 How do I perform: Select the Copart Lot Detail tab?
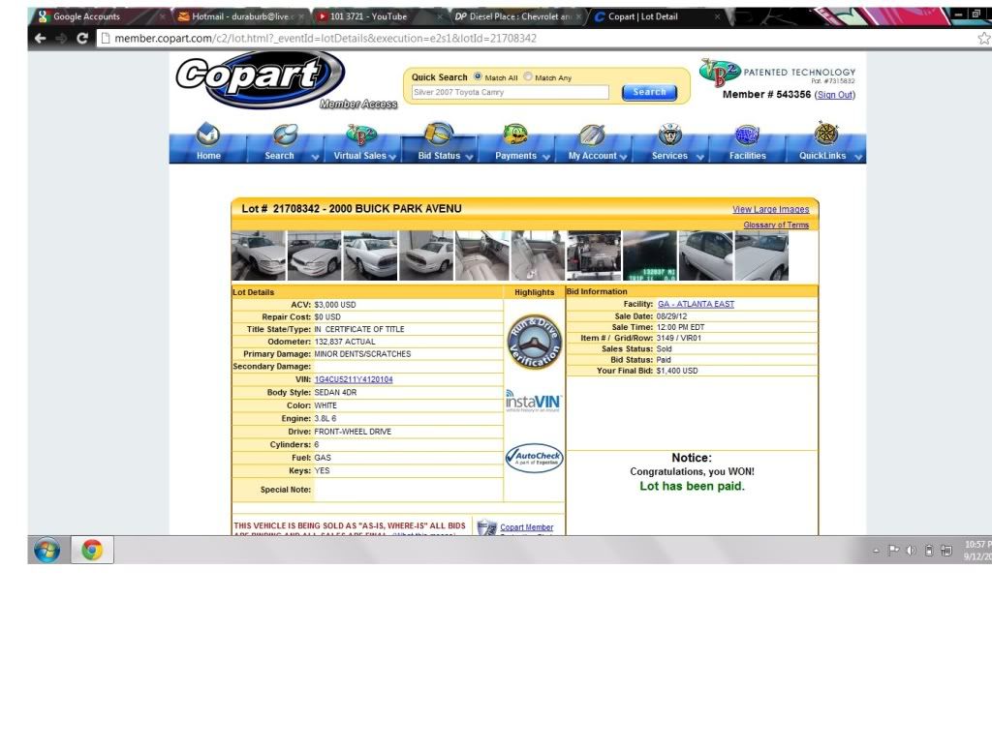656,16
